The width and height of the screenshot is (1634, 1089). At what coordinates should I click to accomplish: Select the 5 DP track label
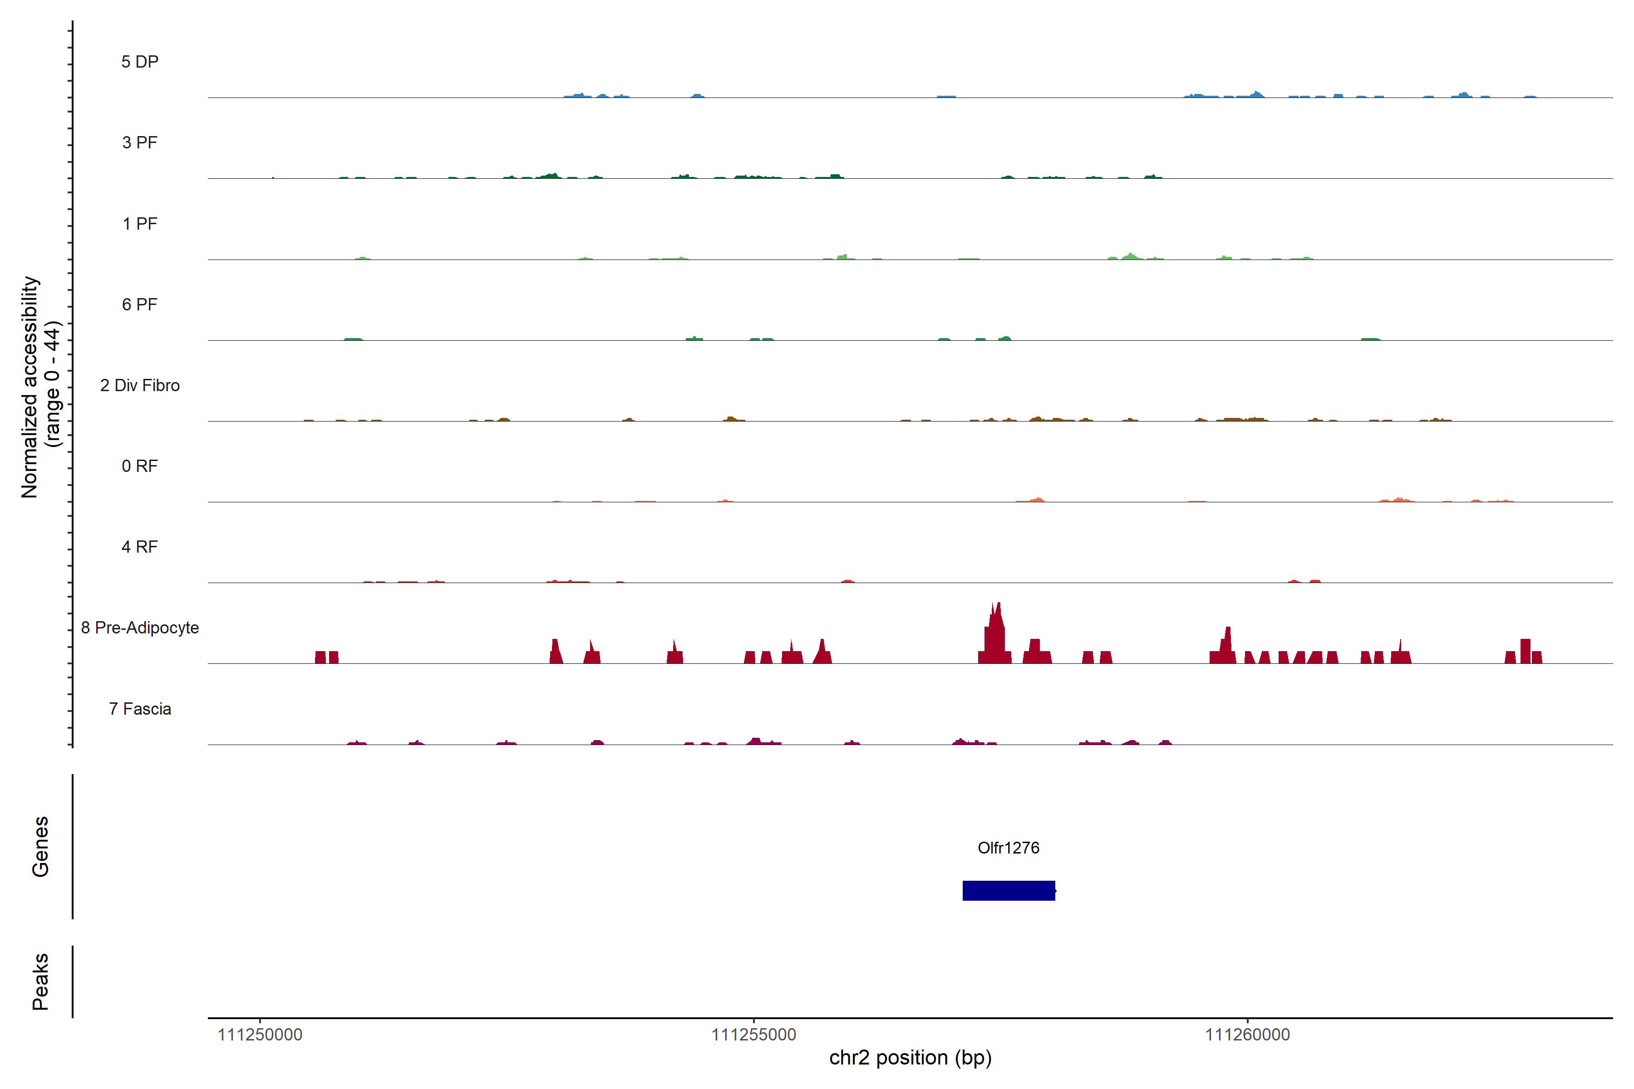(x=140, y=62)
